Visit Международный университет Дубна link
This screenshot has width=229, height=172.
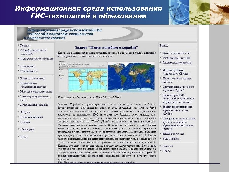coord(175,72)
